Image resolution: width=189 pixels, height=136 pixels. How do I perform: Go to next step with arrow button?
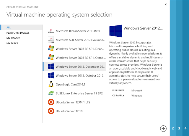163,129
